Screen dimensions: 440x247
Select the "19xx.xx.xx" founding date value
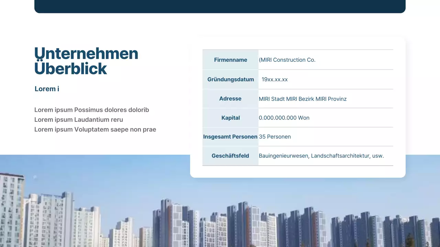[x=275, y=79]
